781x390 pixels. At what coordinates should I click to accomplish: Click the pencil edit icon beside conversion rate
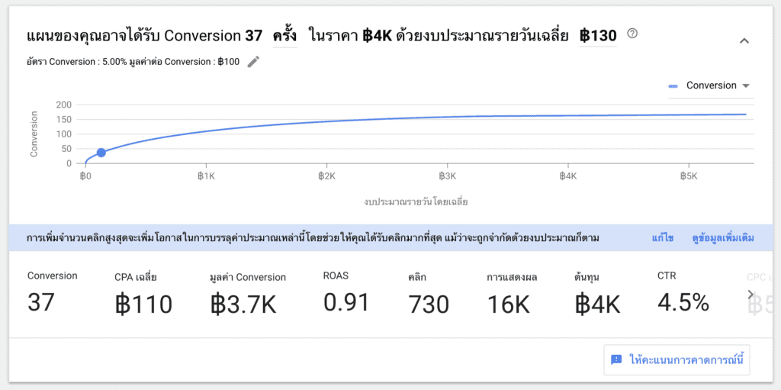point(253,62)
